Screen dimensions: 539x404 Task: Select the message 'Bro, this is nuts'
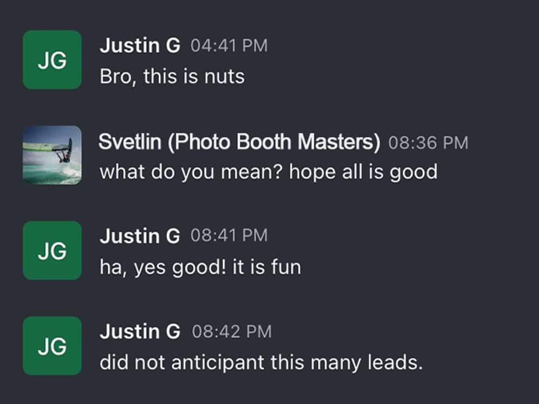[172, 76]
